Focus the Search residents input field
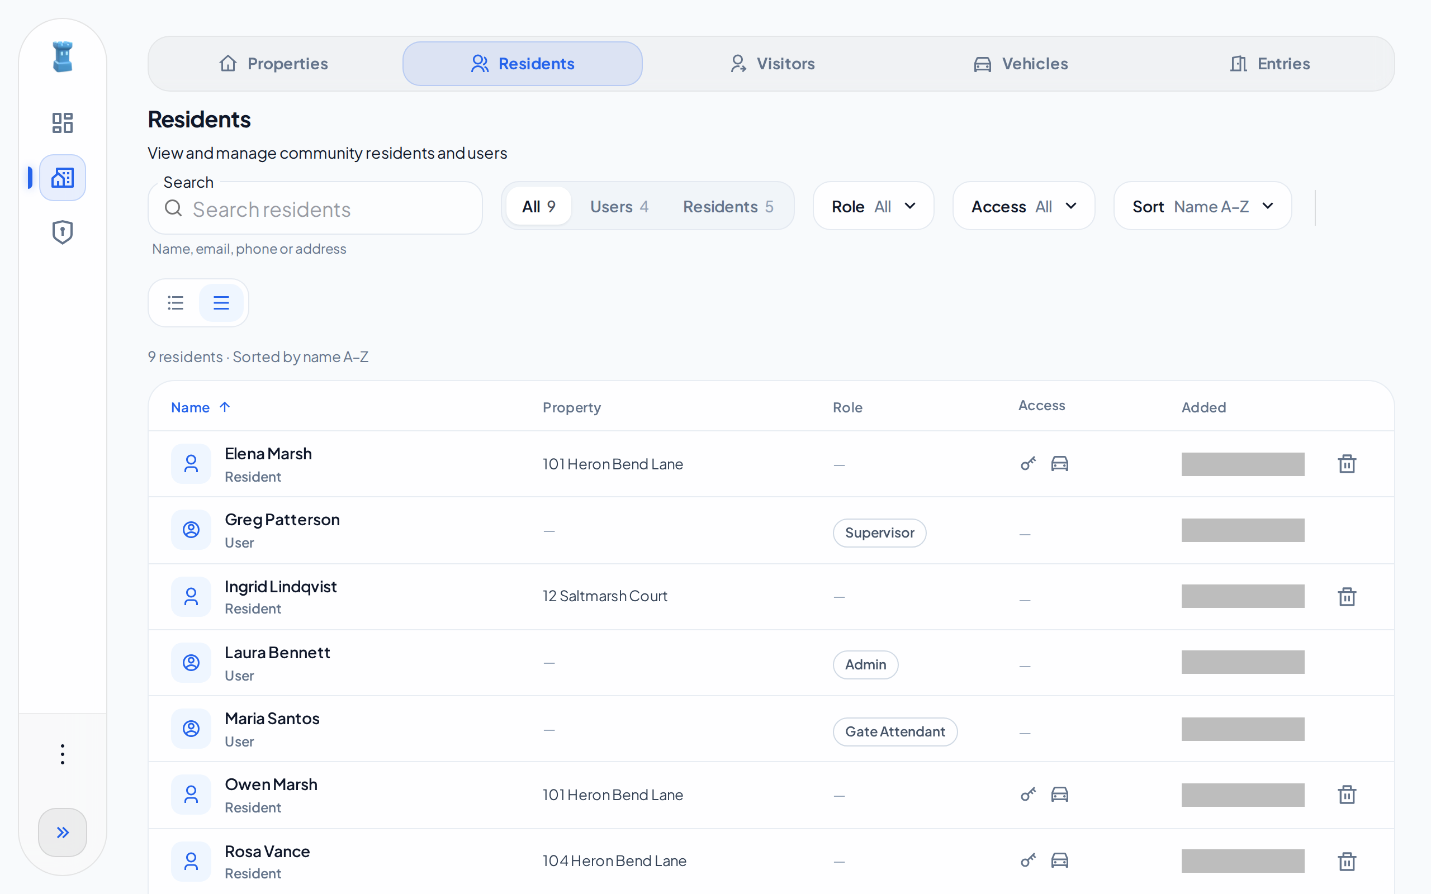This screenshot has width=1431, height=894. coord(315,208)
